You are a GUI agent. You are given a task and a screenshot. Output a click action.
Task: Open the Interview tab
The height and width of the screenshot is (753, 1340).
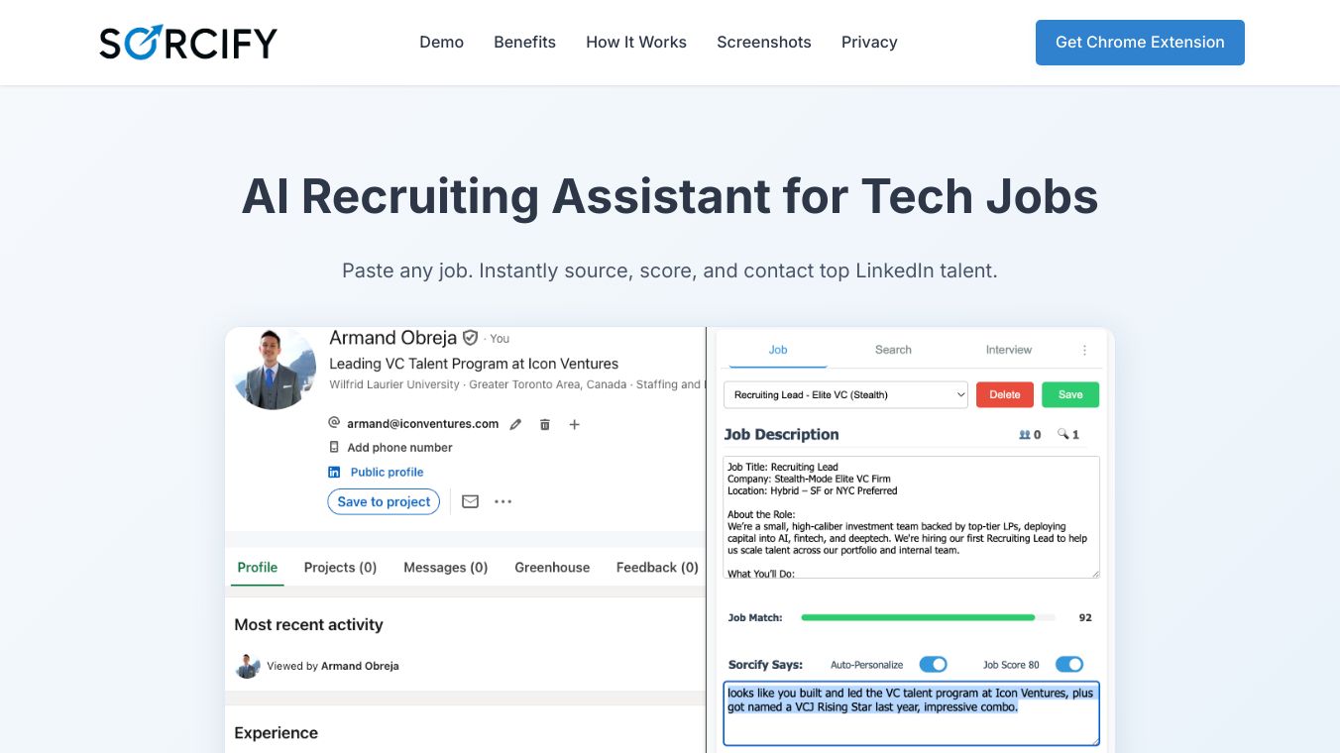click(1008, 350)
